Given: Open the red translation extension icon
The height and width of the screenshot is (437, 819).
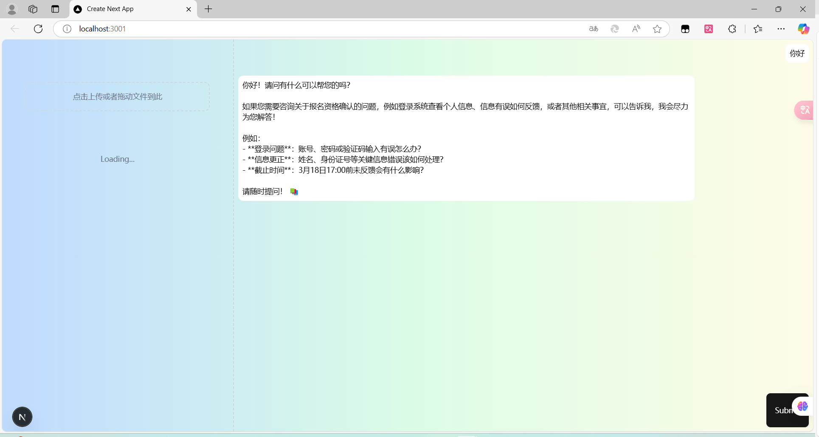Looking at the screenshot, I should (x=709, y=29).
